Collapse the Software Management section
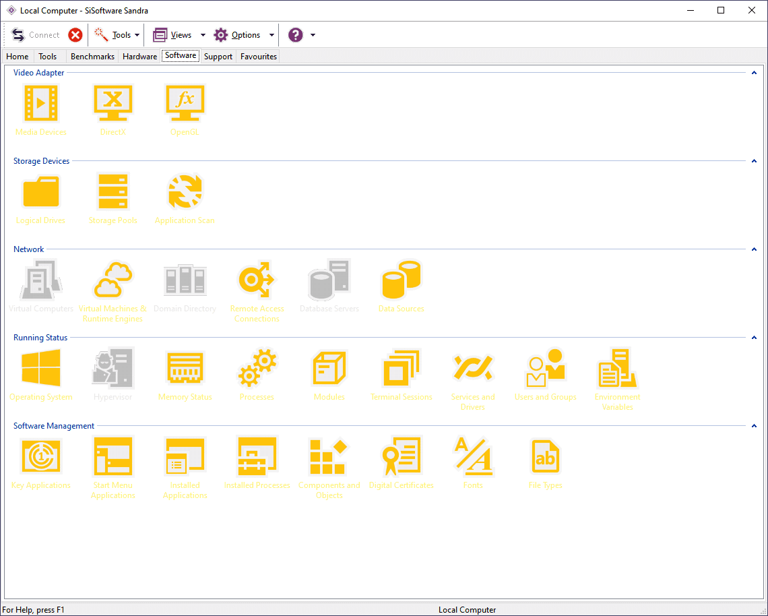768x616 pixels. point(755,425)
